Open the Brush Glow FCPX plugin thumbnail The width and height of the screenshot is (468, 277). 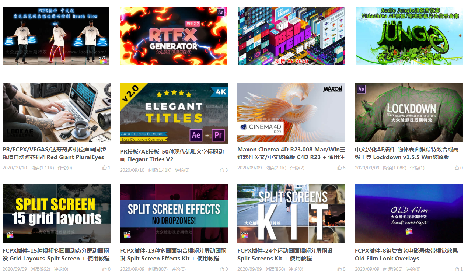[56, 36]
